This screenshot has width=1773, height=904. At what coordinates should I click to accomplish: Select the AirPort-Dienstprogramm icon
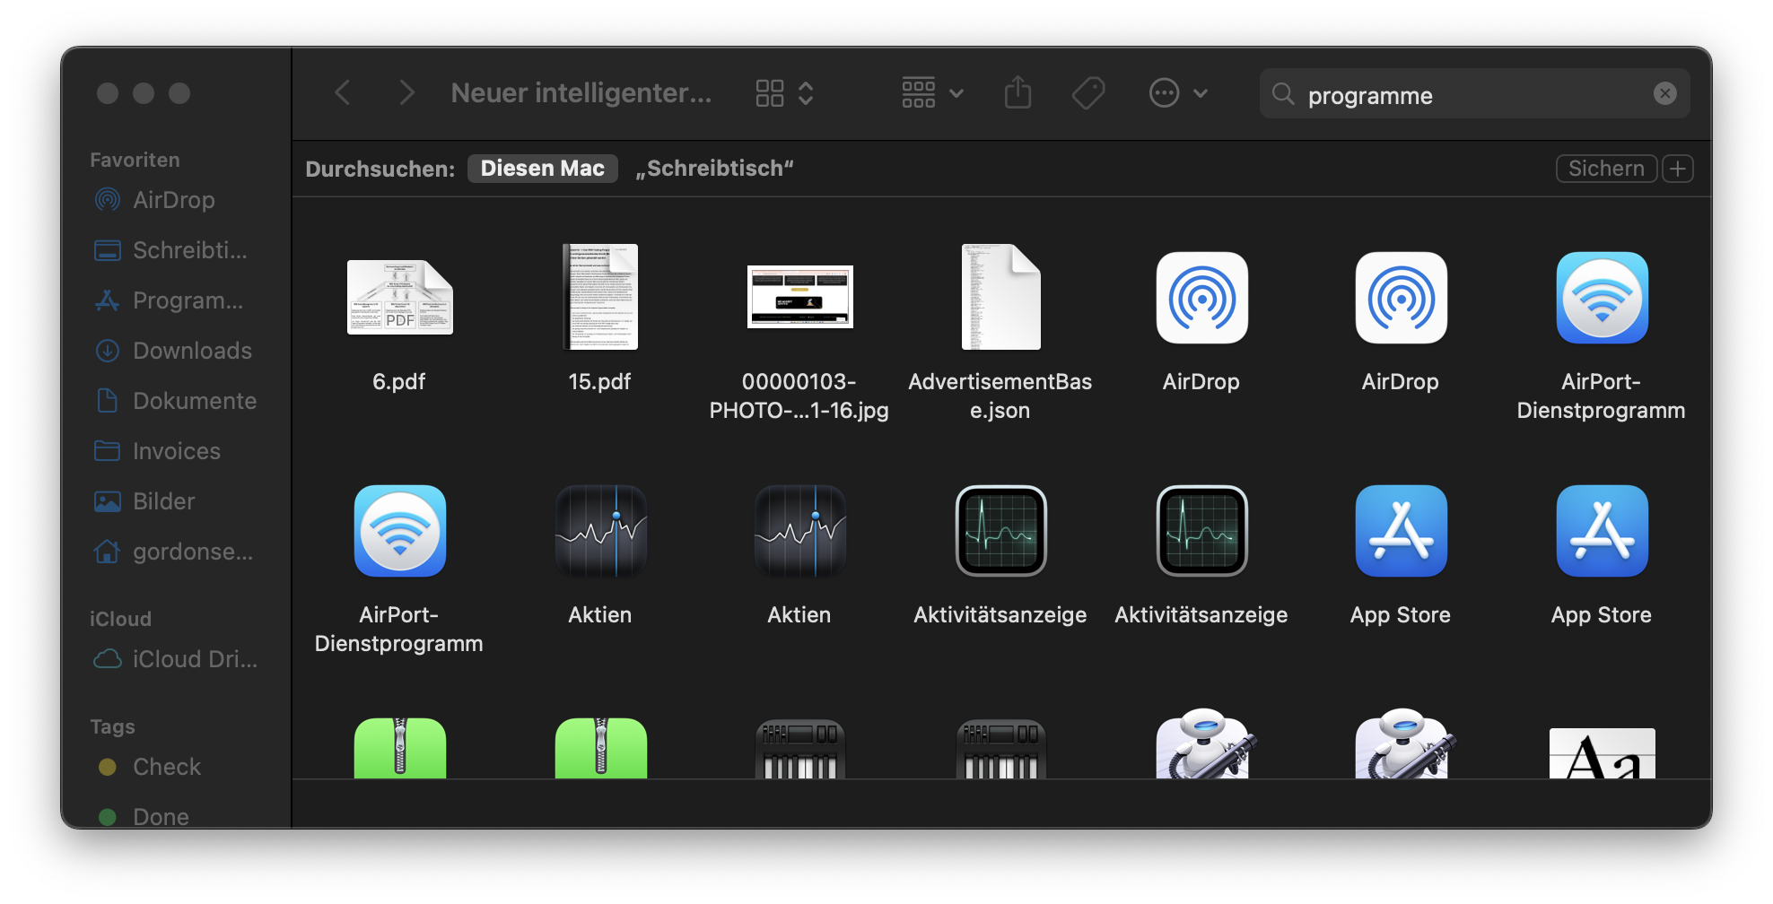tap(1602, 299)
